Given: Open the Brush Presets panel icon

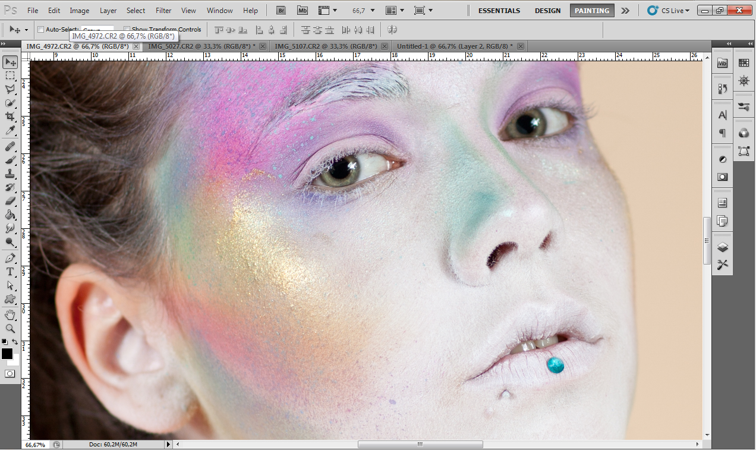Looking at the screenshot, I should 744,106.
